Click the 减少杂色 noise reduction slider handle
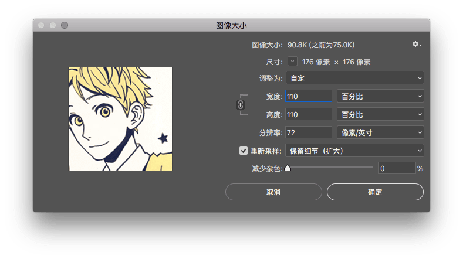463x259 pixels. pyautogui.click(x=288, y=169)
